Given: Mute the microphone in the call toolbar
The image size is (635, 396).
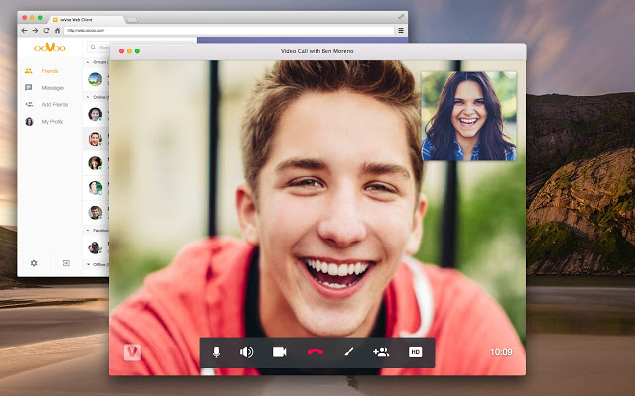Looking at the screenshot, I should (x=216, y=352).
